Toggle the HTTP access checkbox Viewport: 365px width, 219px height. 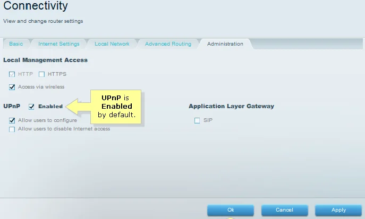12,74
